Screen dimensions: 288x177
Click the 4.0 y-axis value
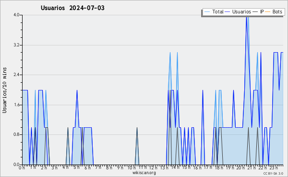[x=16, y=15]
